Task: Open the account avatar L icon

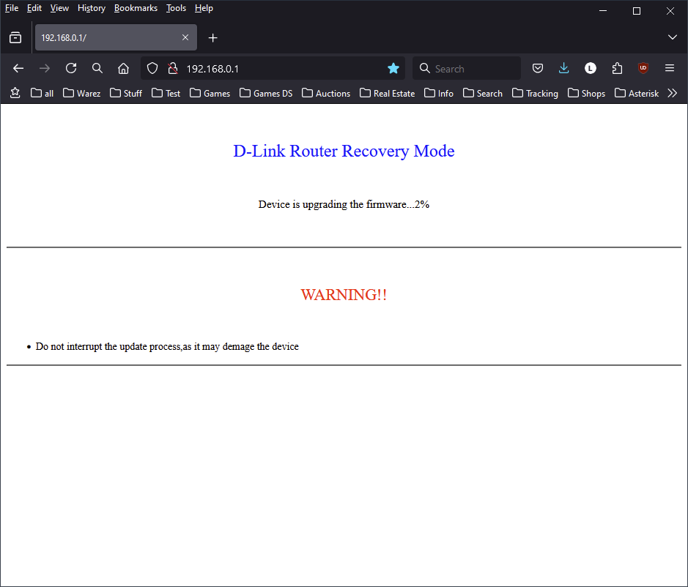Action: tap(591, 68)
